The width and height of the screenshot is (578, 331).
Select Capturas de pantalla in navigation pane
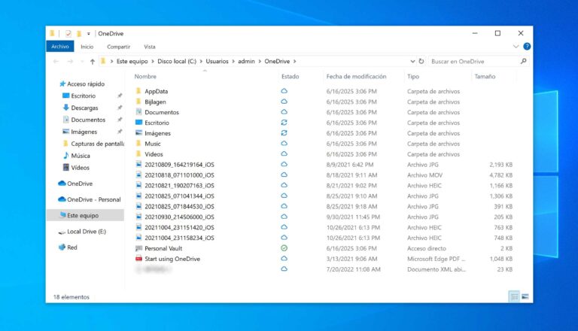(93, 144)
